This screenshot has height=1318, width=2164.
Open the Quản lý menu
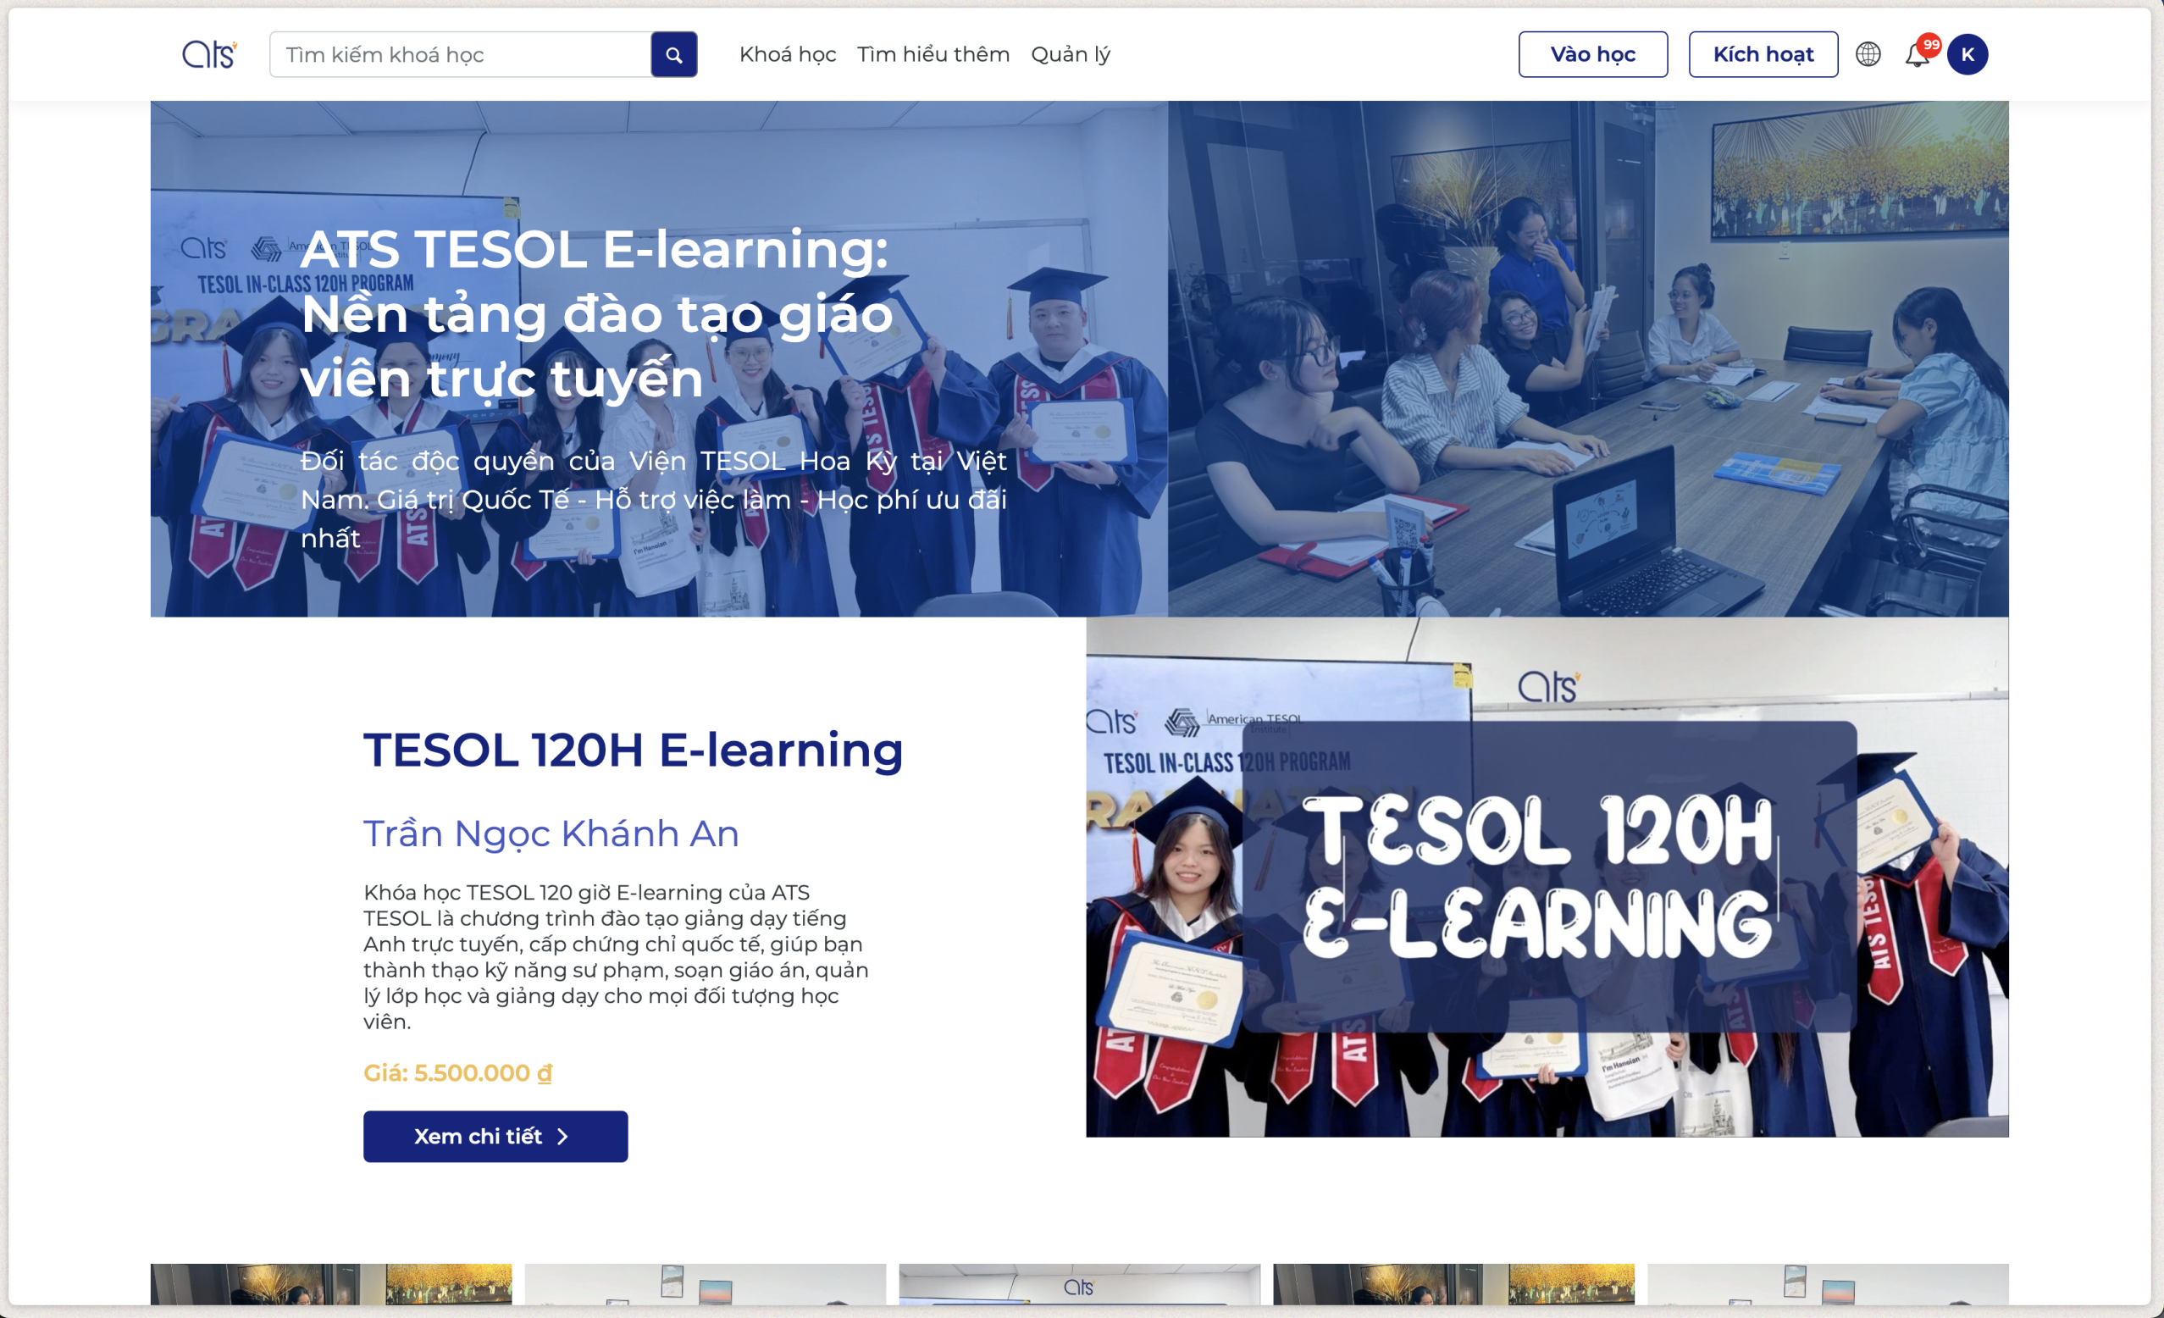1070,54
